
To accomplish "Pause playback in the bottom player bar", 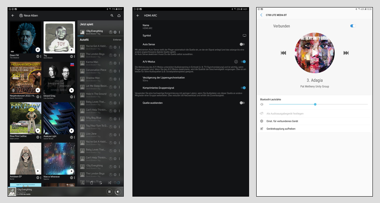I will click(109, 192).
